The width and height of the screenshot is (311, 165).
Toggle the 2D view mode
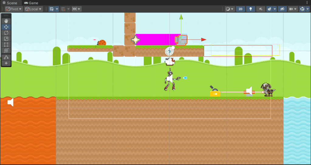[241, 9]
